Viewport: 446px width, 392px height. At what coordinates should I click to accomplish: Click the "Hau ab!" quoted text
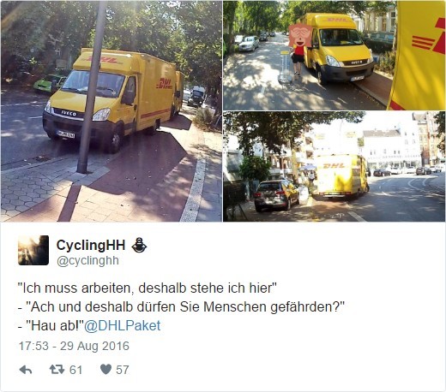55,325
